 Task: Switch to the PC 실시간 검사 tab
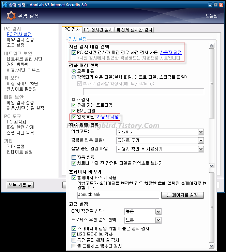pyautogui.click(x=98, y=30)
